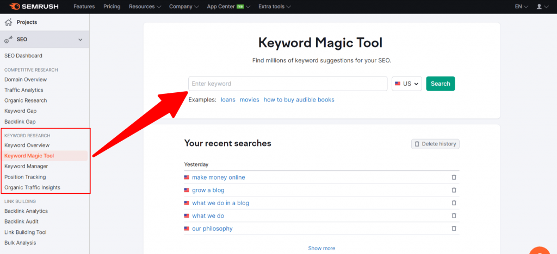Remove the 'what we do' search entry
The width and height of the screenshot is (557, 254).
(454, 216)
